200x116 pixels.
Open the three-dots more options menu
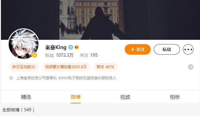[x=188, y=49]
